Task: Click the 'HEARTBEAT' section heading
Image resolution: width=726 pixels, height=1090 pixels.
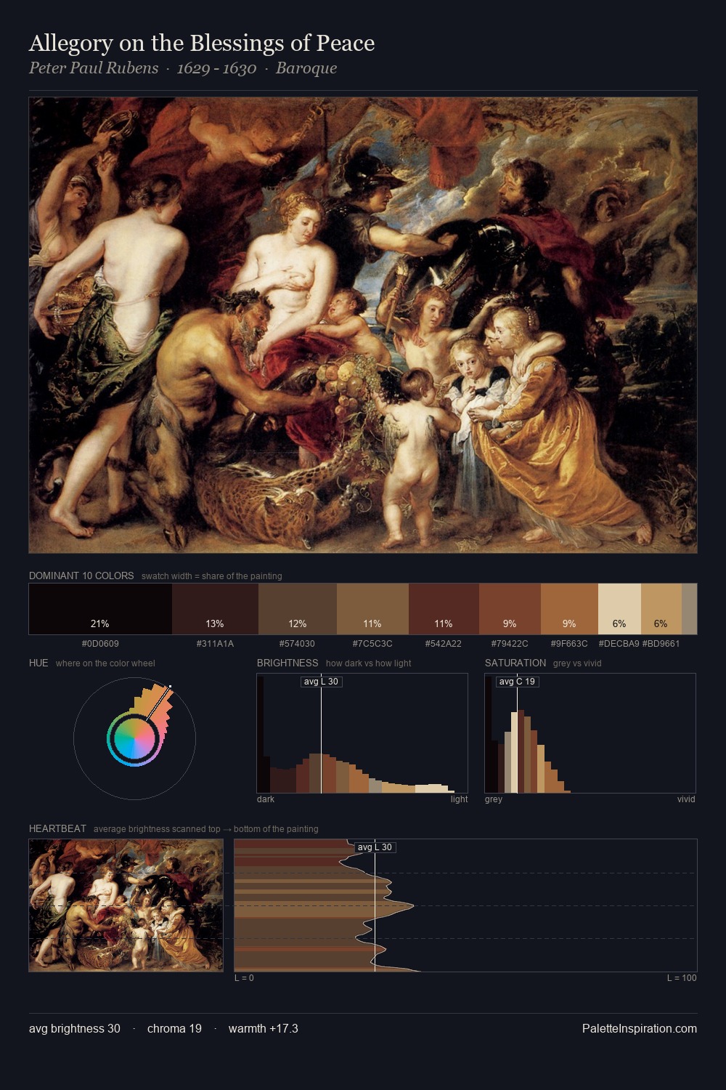Action: (x=57, y=828)
